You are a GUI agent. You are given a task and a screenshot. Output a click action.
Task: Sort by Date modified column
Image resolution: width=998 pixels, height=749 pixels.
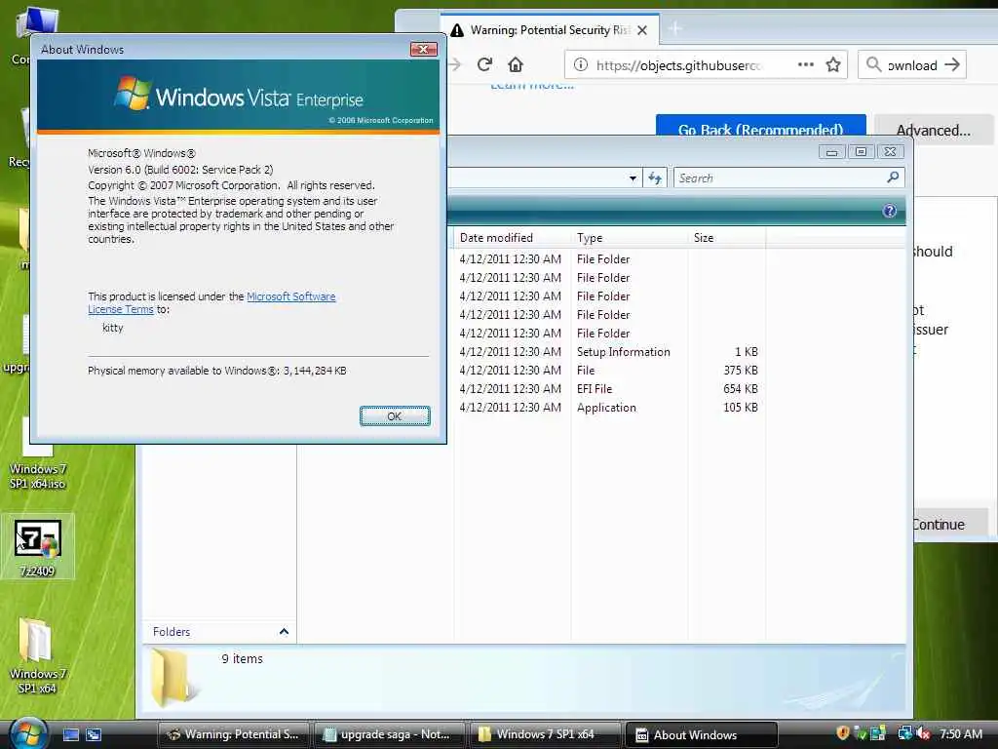click(x=513, y=238)
